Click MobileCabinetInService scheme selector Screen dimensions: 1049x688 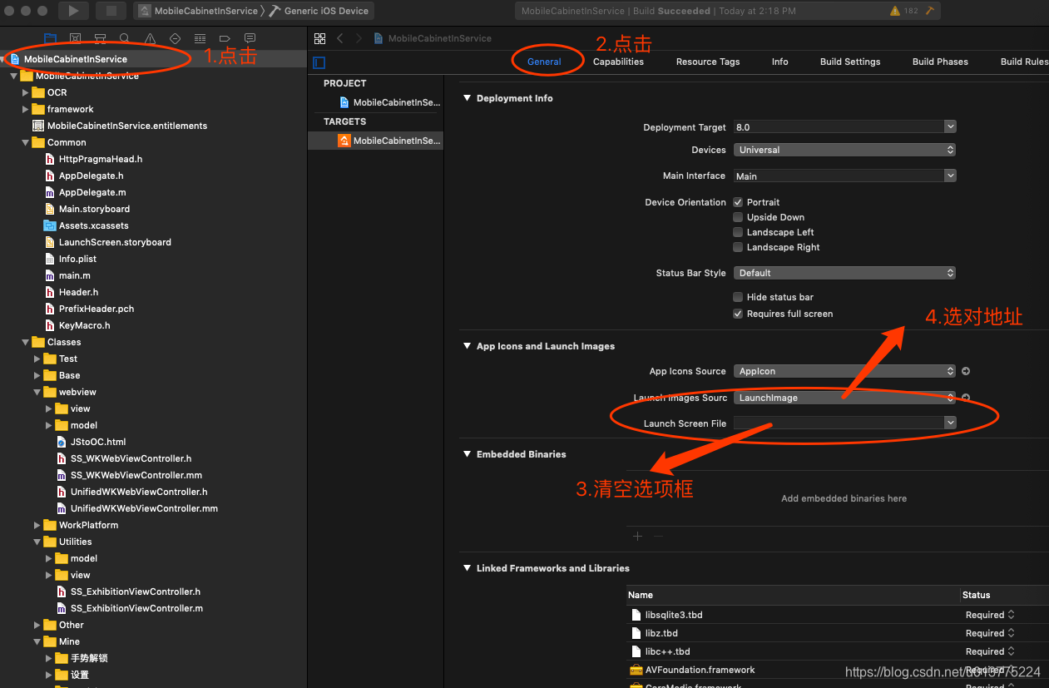(x=199, y=11)
